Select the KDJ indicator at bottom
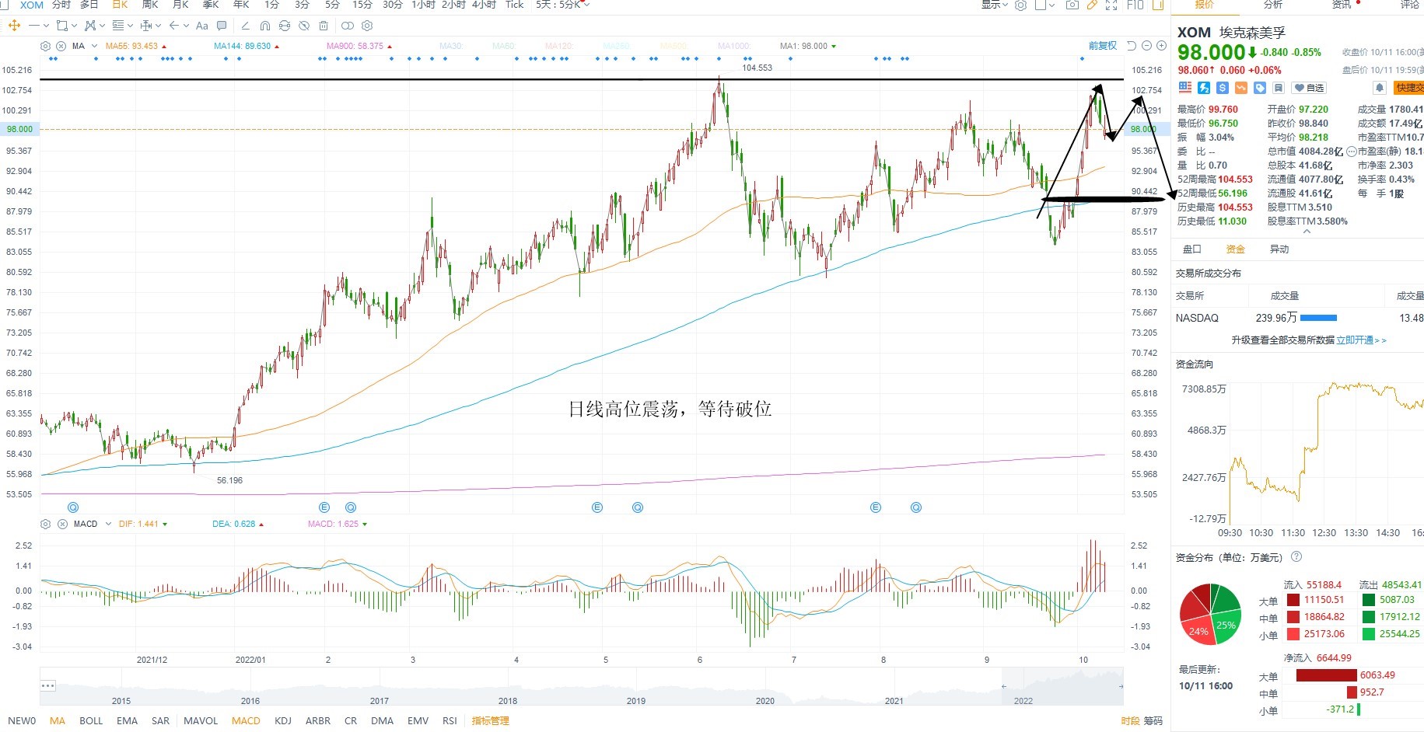 coord(283,721)
